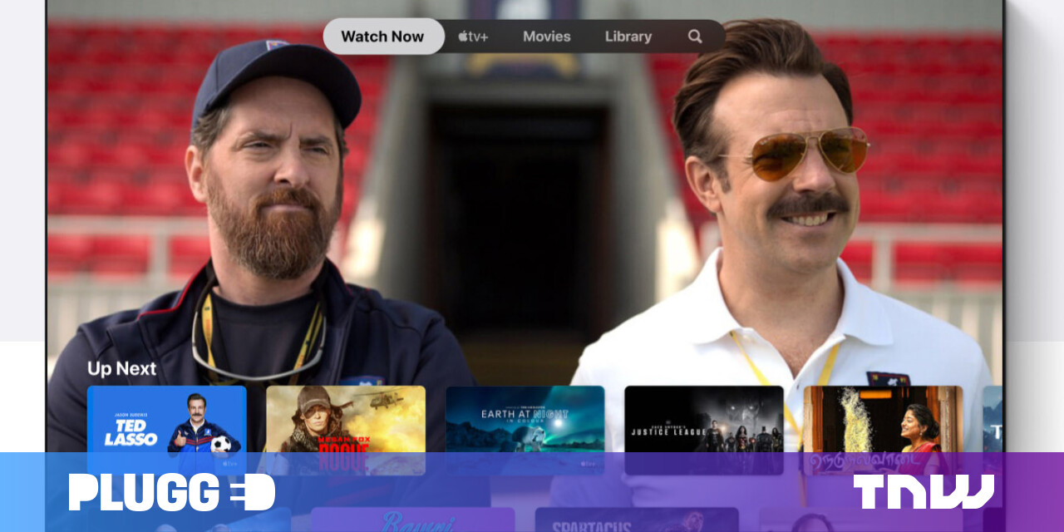Open the Spartacus tile in the lower row

636,520
